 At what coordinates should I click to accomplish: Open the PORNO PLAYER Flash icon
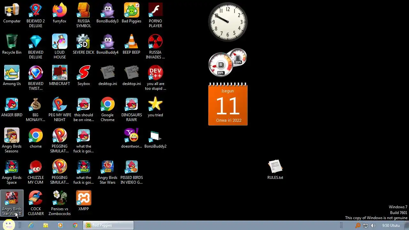click(x=156, y=15)
